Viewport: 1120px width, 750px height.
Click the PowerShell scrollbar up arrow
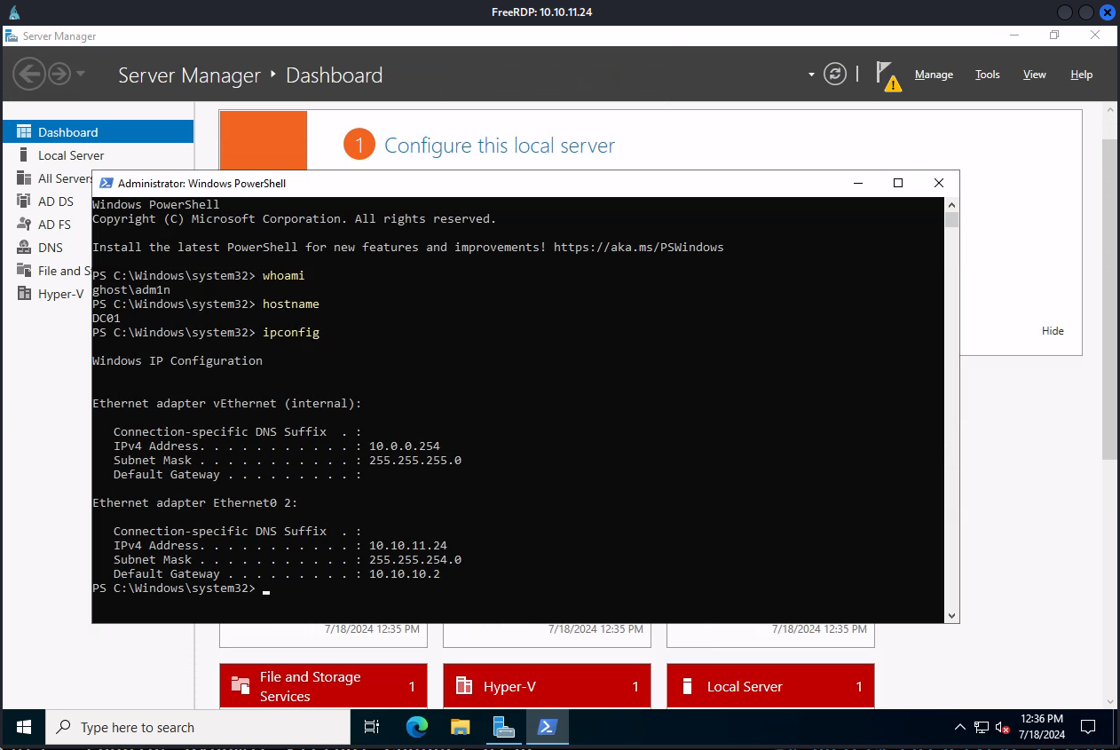coord(951,204)
